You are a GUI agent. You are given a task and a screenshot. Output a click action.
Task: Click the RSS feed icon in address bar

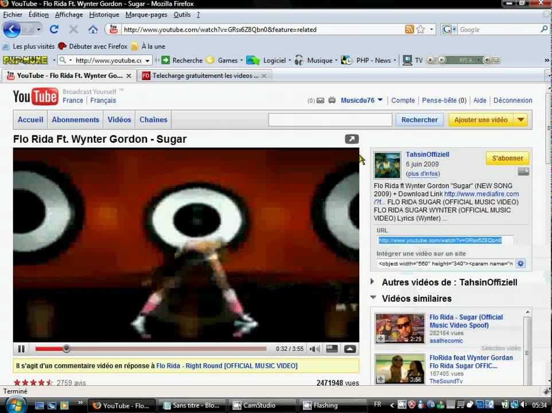(x=409, y=30)
